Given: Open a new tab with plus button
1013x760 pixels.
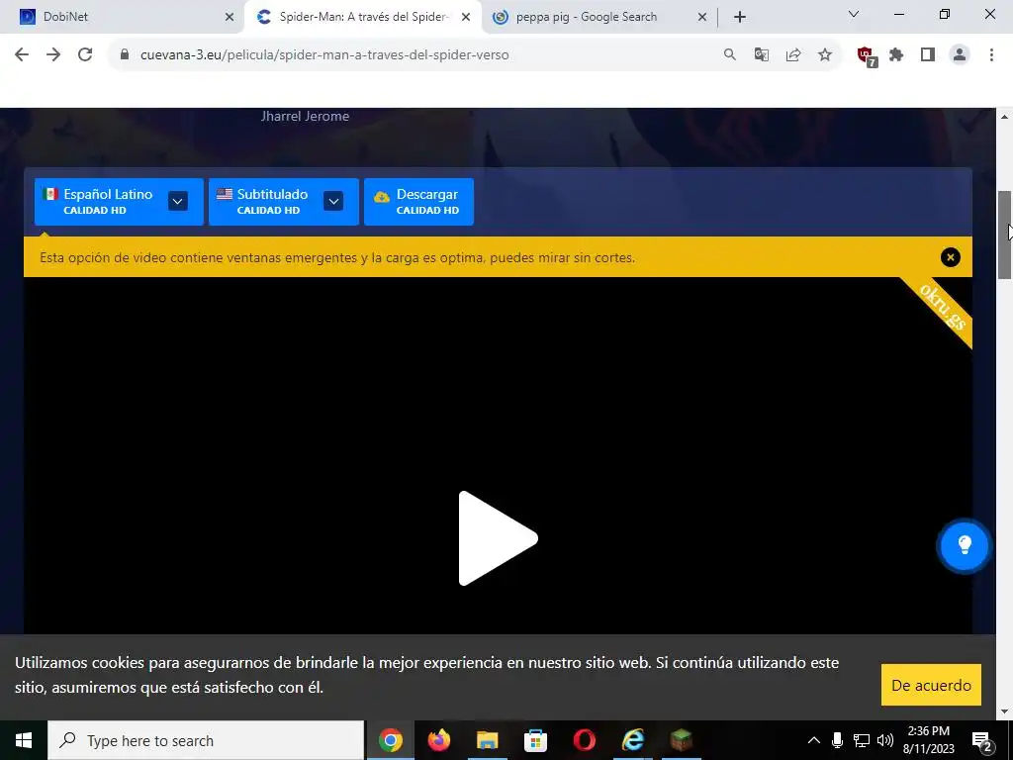Looking at the screenshot, I should [x=740, y=17].
